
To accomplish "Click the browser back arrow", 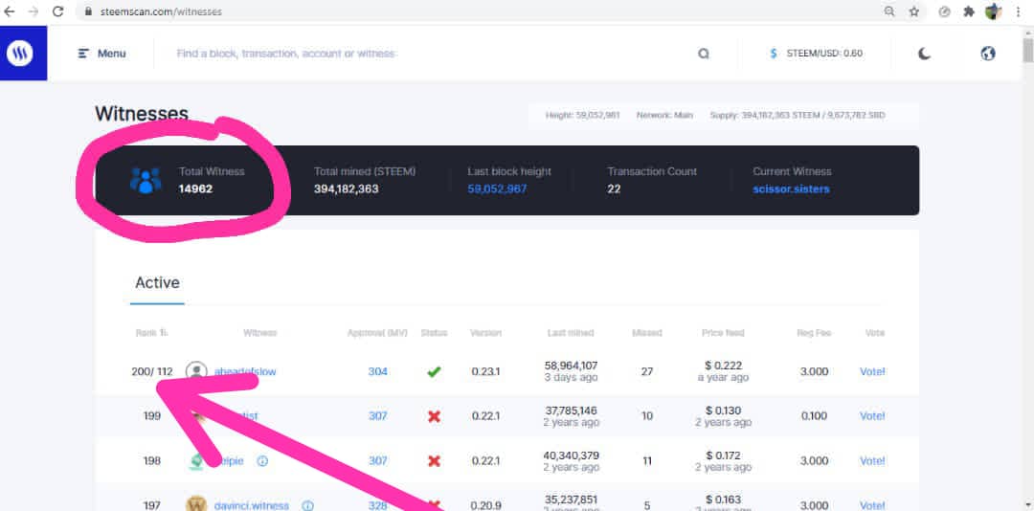I will (10, 11).
